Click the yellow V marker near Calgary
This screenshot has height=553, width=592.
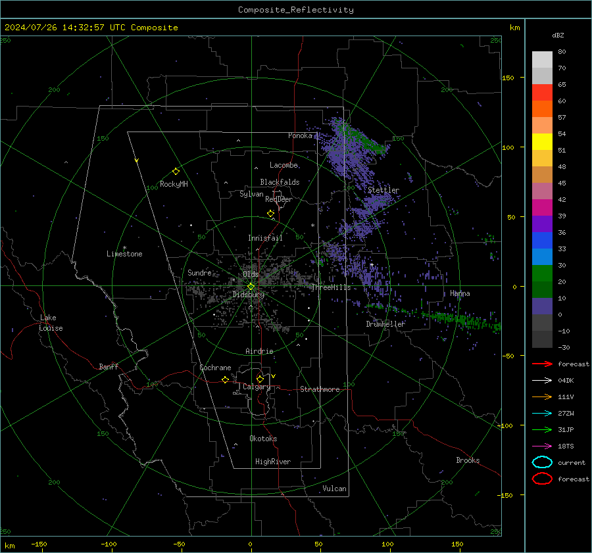(x=274, y=376)
